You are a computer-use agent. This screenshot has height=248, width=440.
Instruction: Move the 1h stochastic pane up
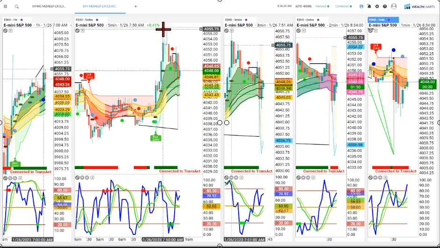click(15, 178)
